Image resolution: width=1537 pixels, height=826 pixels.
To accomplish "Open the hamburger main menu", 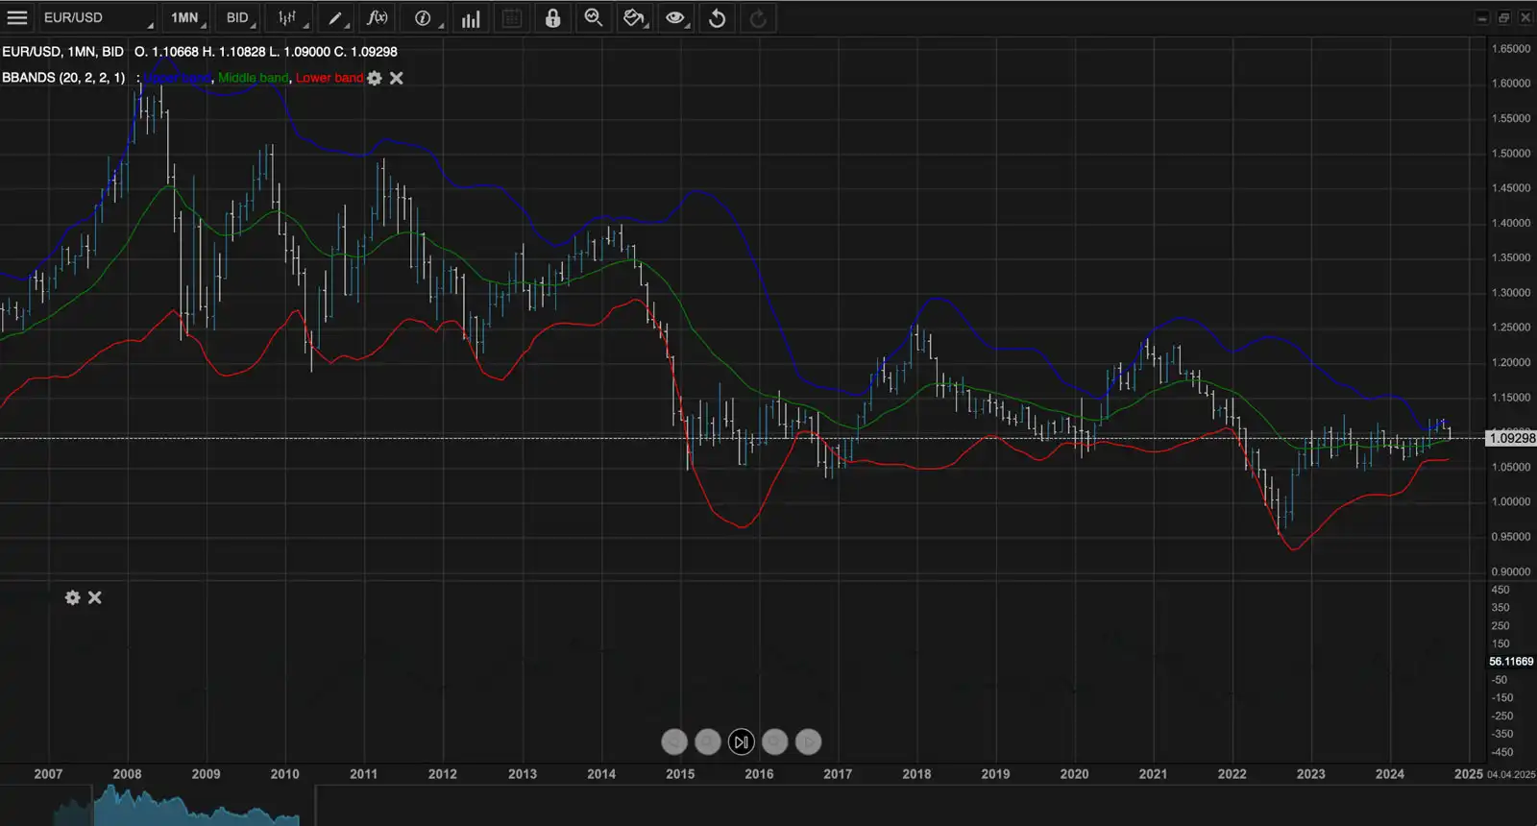I will [17, 18].
